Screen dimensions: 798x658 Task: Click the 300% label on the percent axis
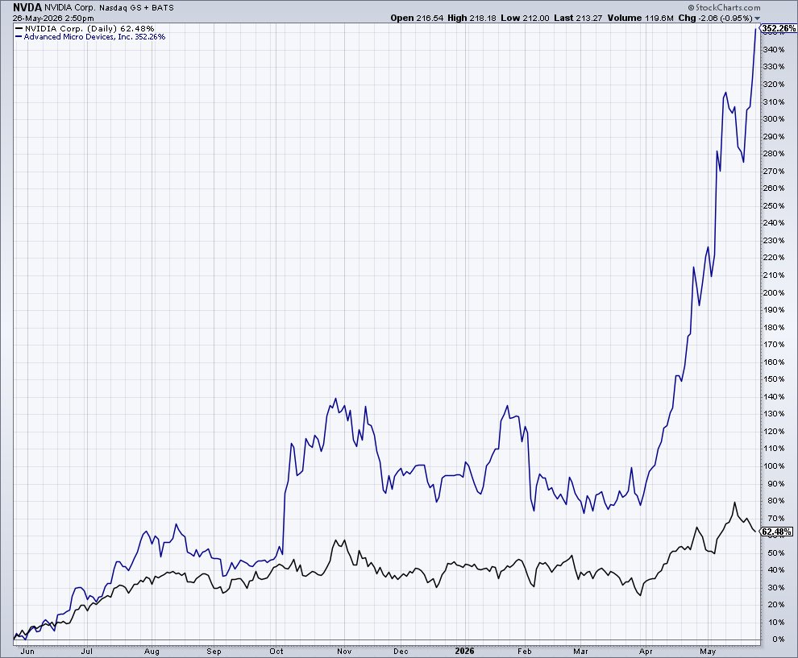pos(774,118)
